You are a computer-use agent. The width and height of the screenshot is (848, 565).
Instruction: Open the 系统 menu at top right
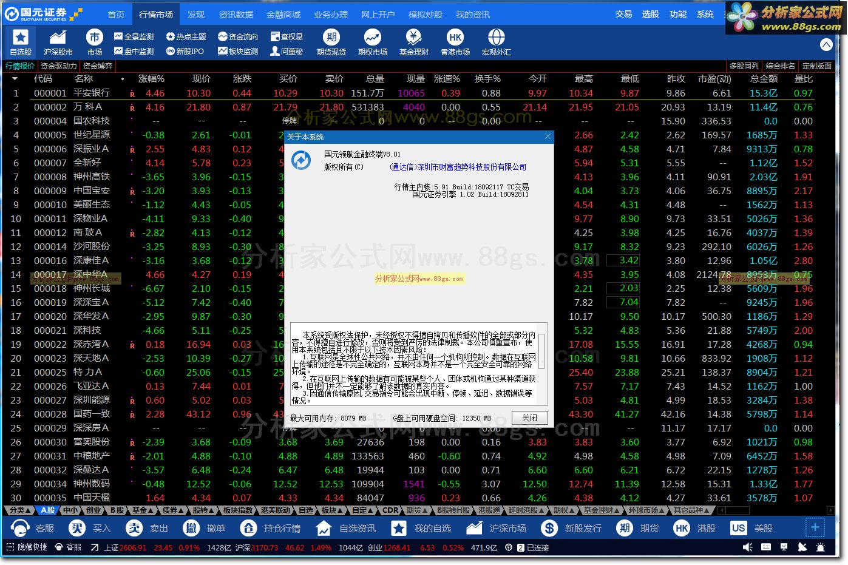705,14
